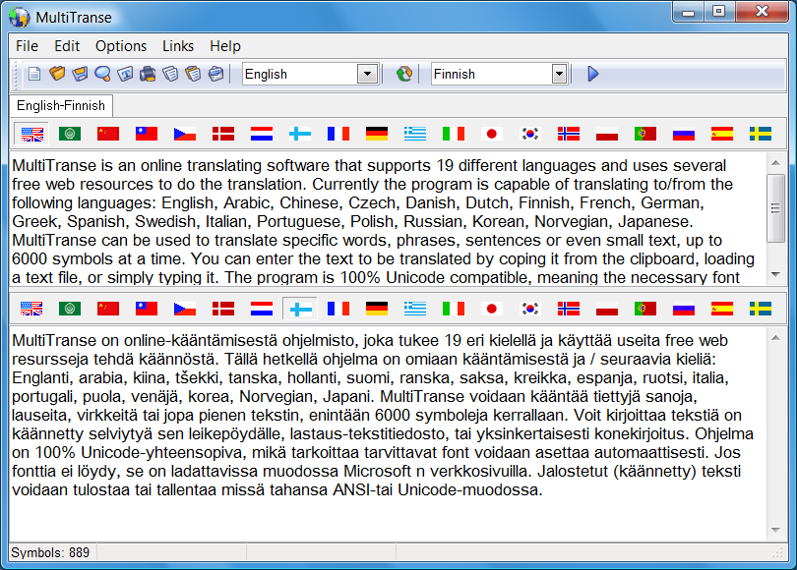Print the current translation
Screen dimensions: 797x570
pyautogui.click(x=148, y=74)
